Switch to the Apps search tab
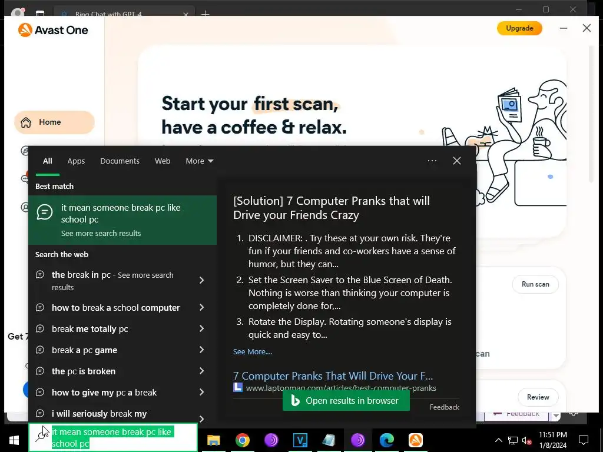Viewport: 603px width, 452px height. tap(76, 161)
